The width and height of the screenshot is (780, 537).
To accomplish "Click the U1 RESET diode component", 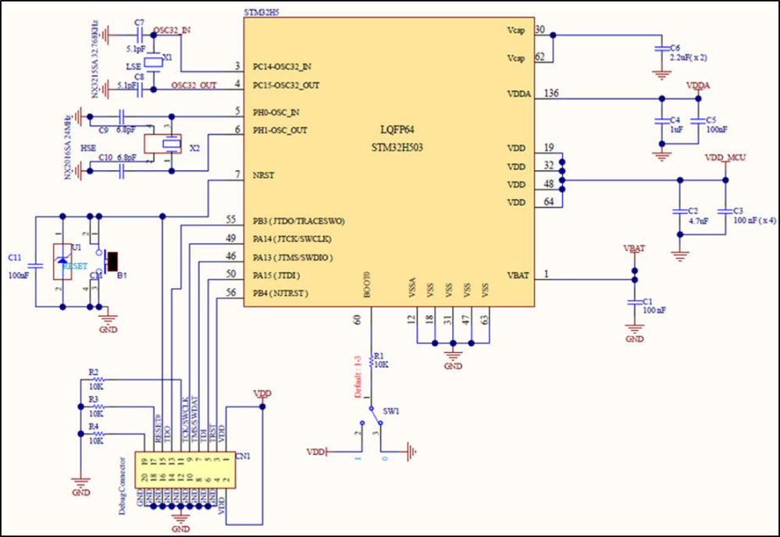I will click(x=62, y=261).
